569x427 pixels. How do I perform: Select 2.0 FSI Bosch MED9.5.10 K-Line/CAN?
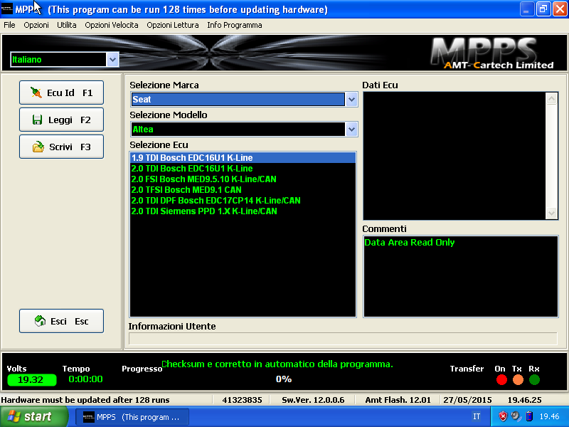(x=243, y=179)
